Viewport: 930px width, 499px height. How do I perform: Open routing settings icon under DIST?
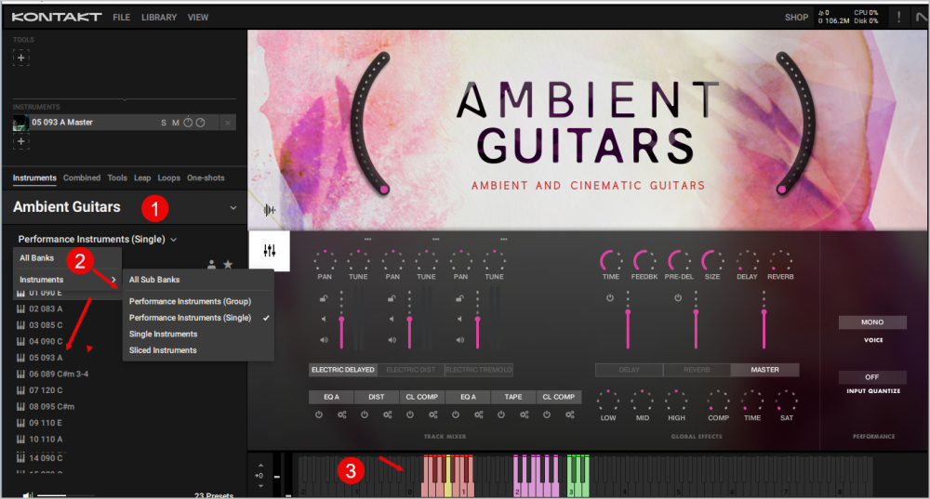pyautogui.click(x=387, y=414)
